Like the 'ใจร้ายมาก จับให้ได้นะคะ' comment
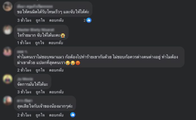The width and height of the screenshot is (196, 120). (39, 43)
